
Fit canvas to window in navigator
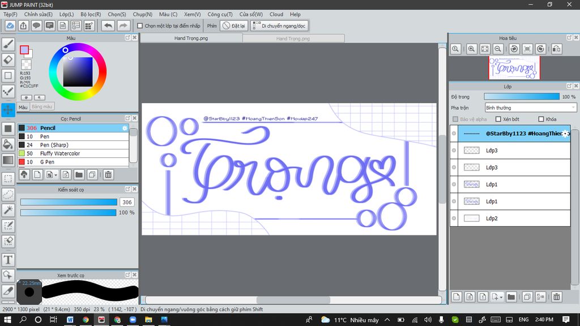tap(485, 49)
